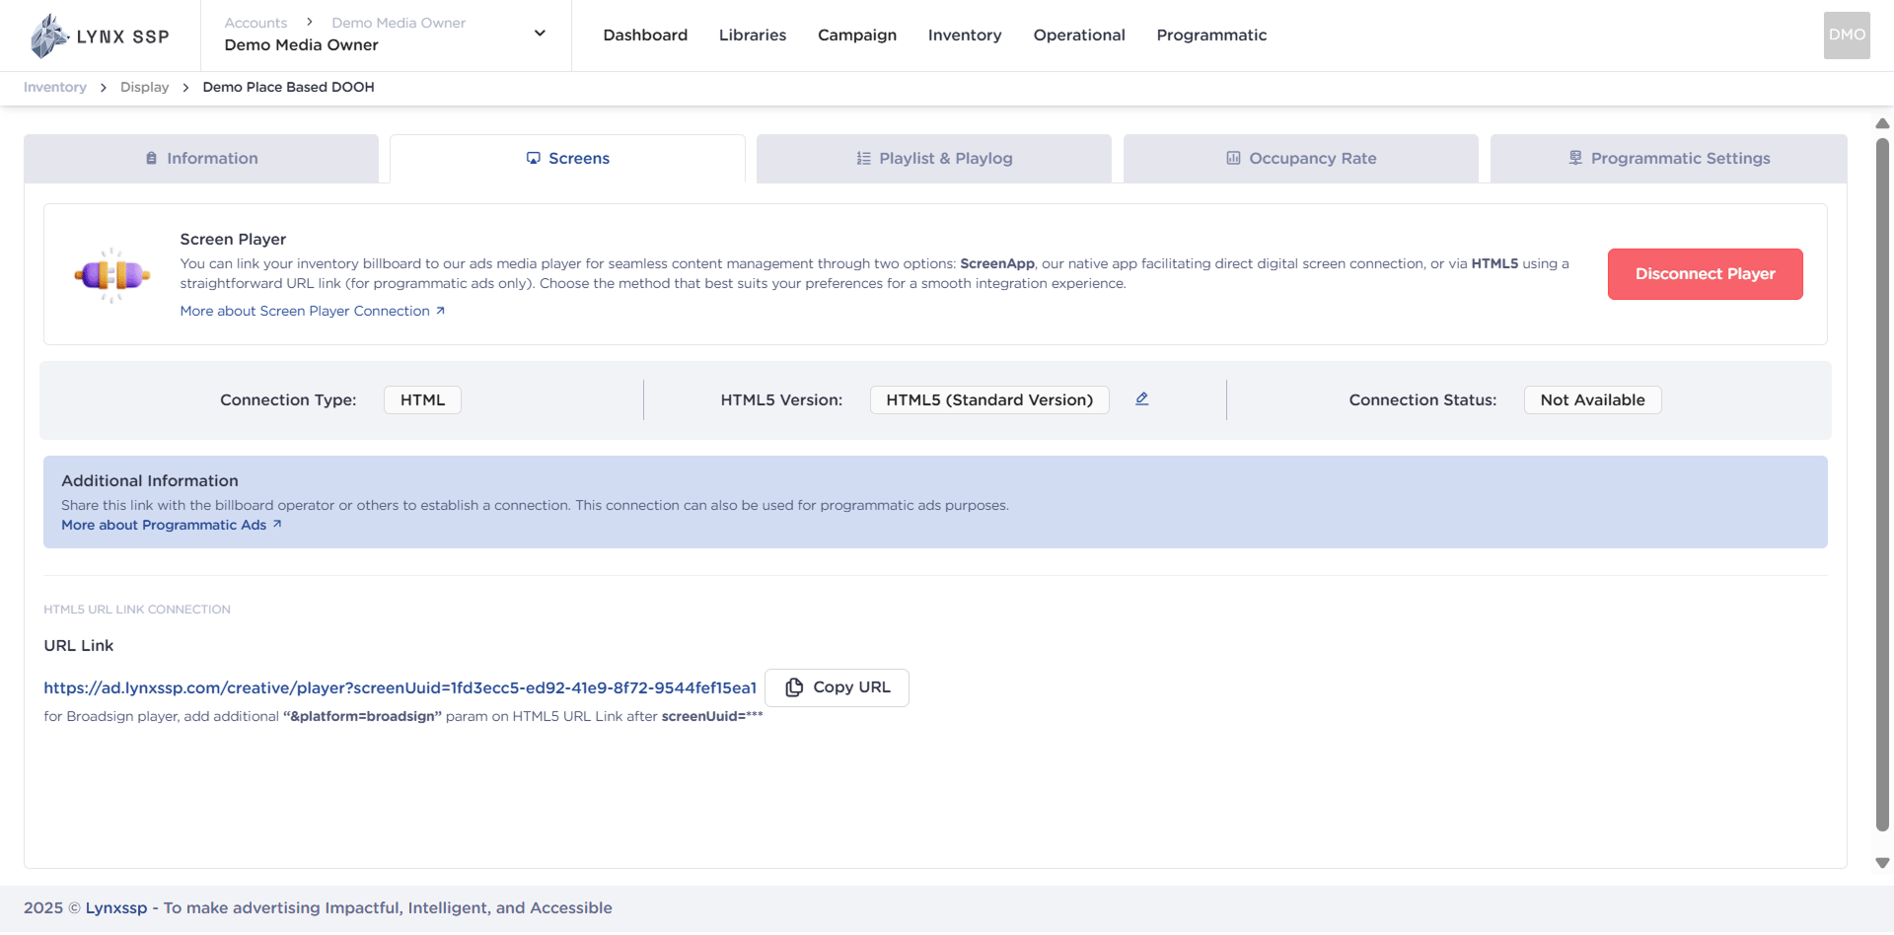The height and width of the screenshot is (935, 1894).
Task: Open the account switcher chevron dropdown
Action: [x=540, y=34]
